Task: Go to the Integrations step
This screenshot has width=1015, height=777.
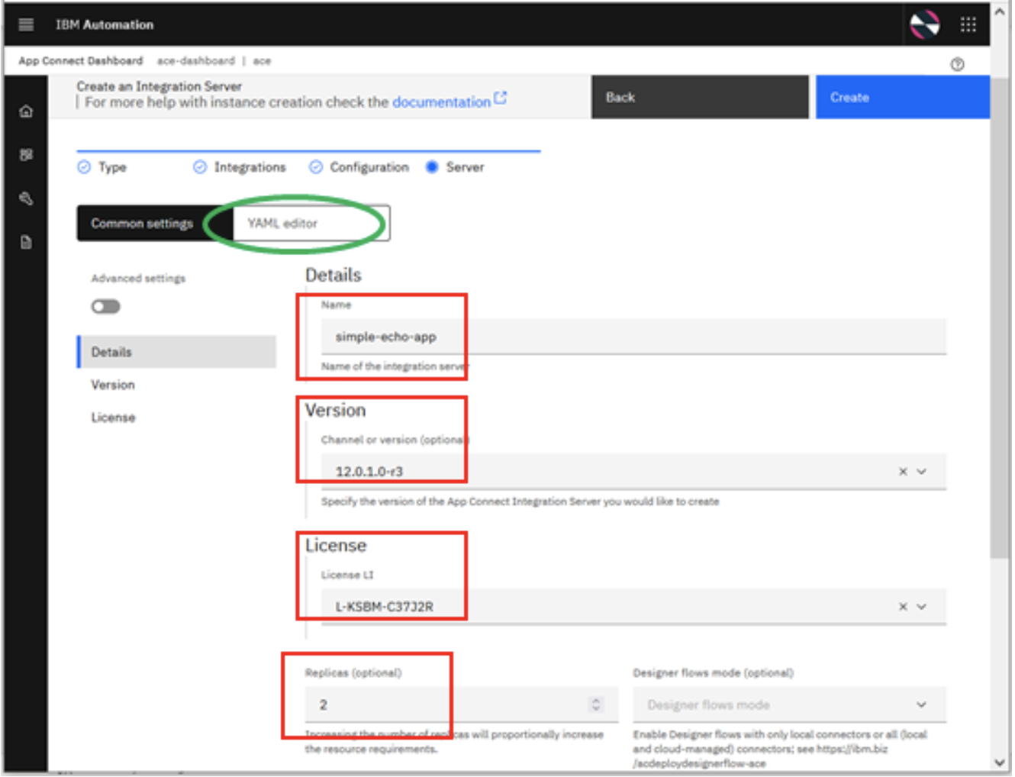Action: [240, 167]
